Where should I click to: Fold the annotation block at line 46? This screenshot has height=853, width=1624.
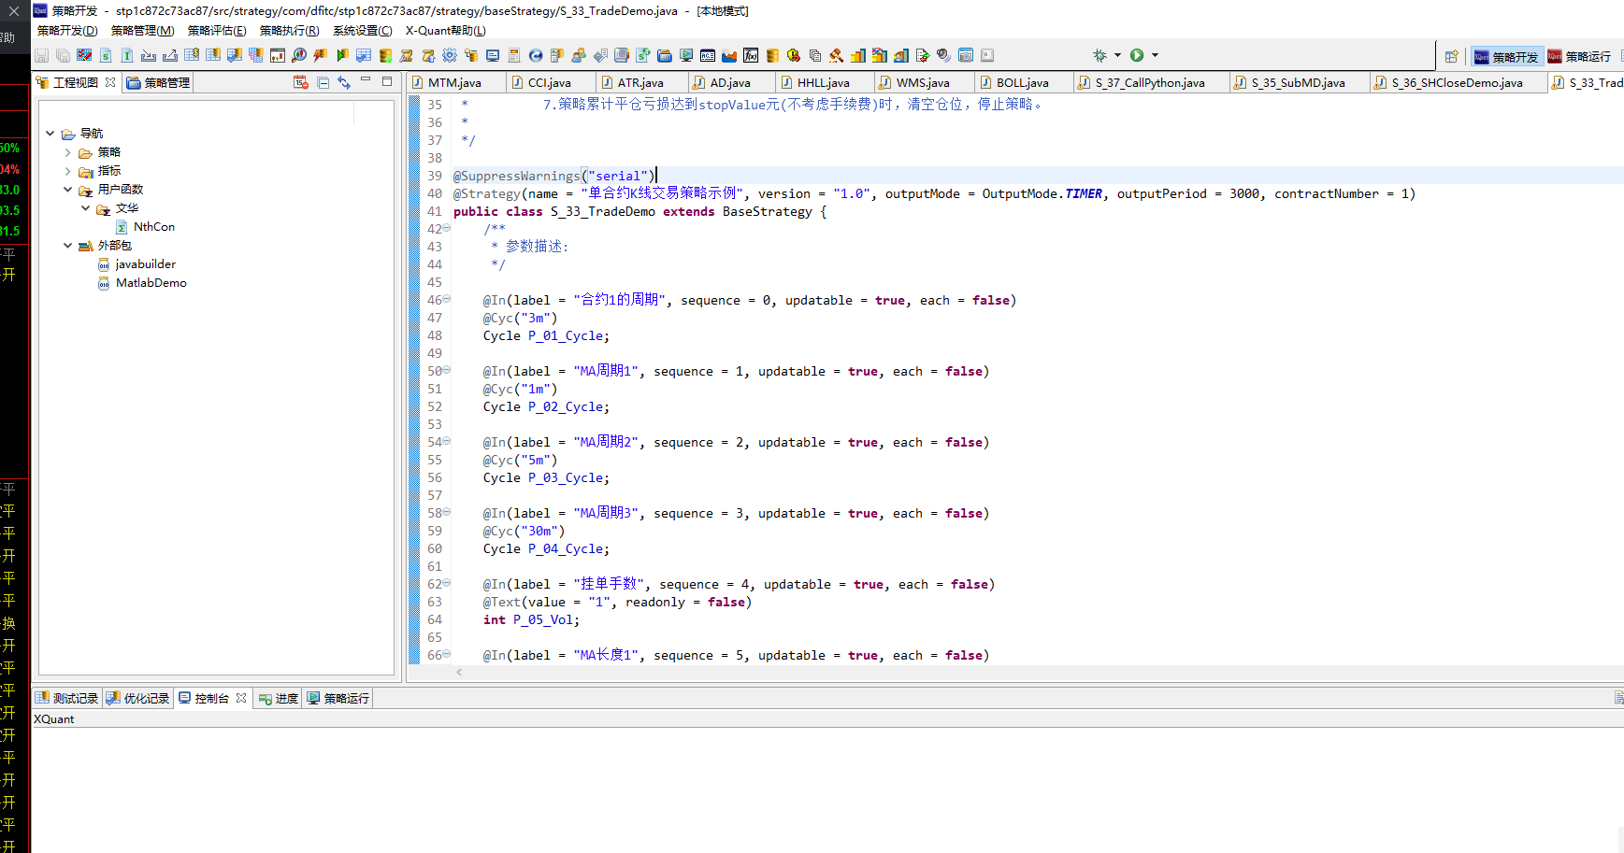tap(447, 299)
